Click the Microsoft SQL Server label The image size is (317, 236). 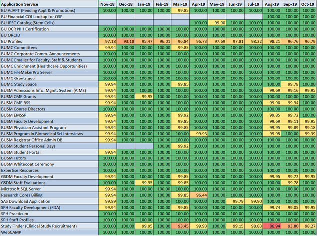(x=49, y=189)
